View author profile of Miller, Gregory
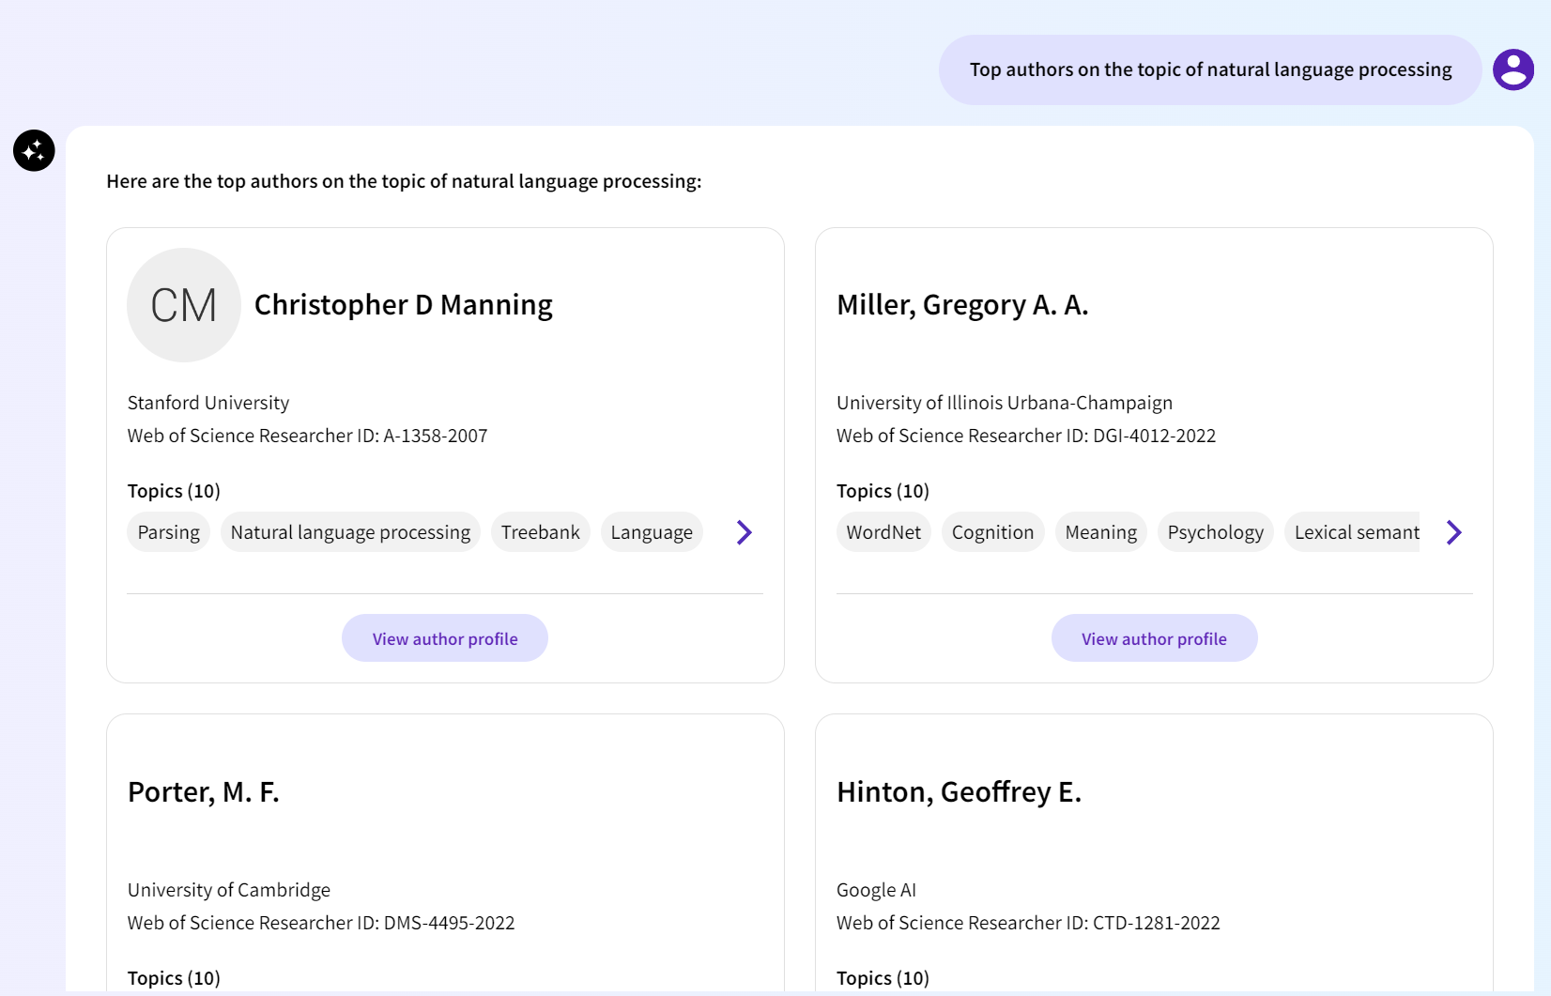The height and width of the screenshot is (996, 1551). tap(1154, 638)
